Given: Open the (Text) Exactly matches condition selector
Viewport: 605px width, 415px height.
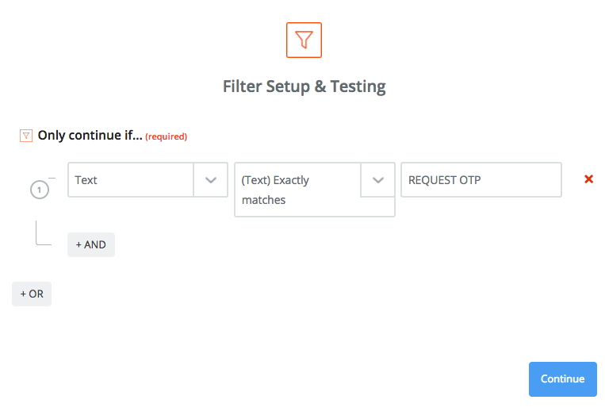Looking at the screenshot, I should [298, 190].
